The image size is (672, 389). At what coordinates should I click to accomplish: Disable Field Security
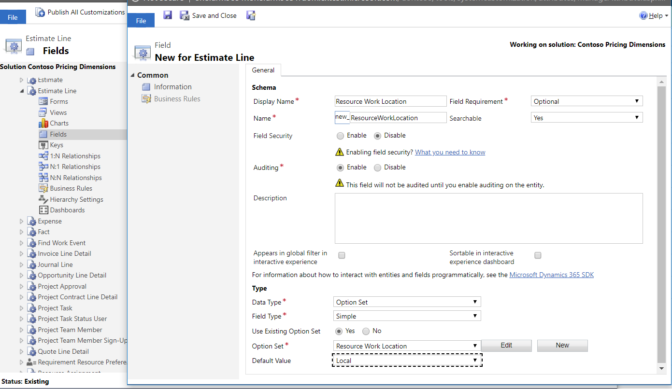pyautogui.click(x=378, y=135)
